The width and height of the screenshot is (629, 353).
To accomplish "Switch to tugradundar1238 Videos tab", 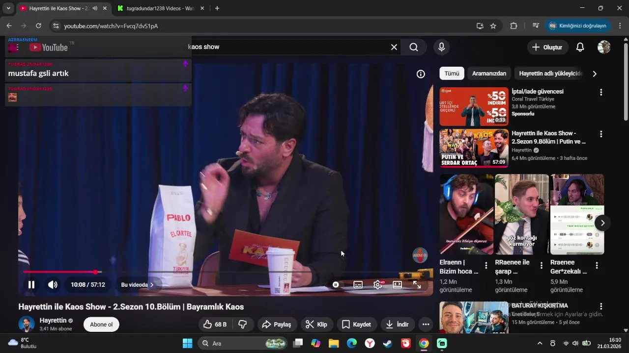I will [160, 8].
